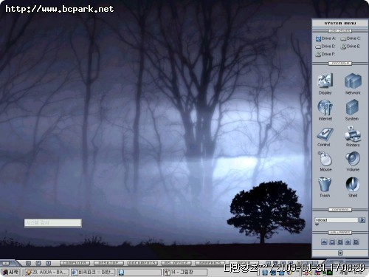Open the COMPUTER menu on the bottom bar
Viewport: 369px width, 277px height.
tap(75, 263)
